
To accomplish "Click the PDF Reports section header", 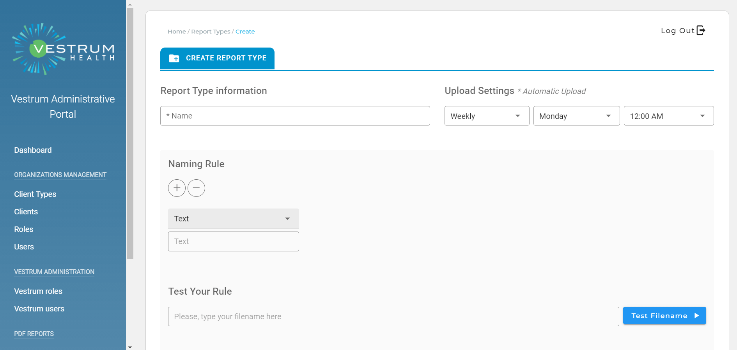I will 34,334.
